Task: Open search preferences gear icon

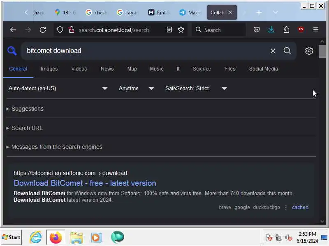Action: pyautogui.click(x=309, y=51)
